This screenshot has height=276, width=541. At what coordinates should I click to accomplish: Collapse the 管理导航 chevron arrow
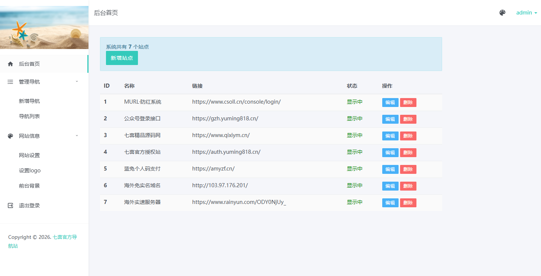[x=77, y=81]
